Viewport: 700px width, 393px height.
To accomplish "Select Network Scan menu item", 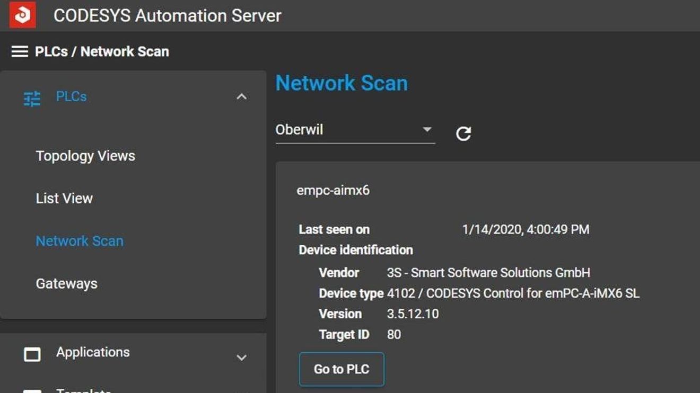I will pyautogui.click(x=80, y=241).
